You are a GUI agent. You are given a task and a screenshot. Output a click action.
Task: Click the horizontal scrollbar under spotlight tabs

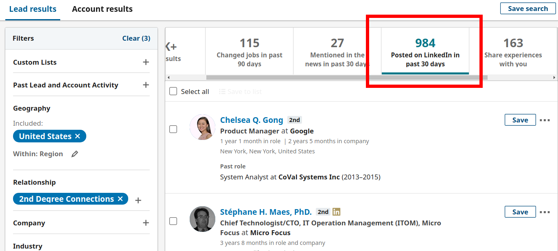click(346, 77)
